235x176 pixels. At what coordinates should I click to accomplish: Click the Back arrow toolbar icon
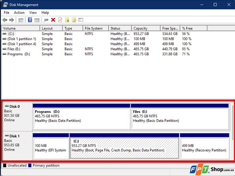(x=5, y=20)
